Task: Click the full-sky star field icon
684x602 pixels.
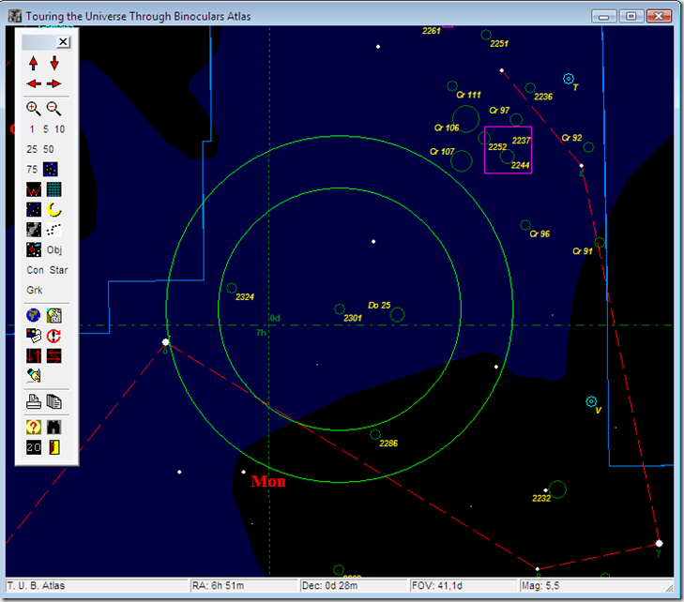Action: (x=50, y=169)
